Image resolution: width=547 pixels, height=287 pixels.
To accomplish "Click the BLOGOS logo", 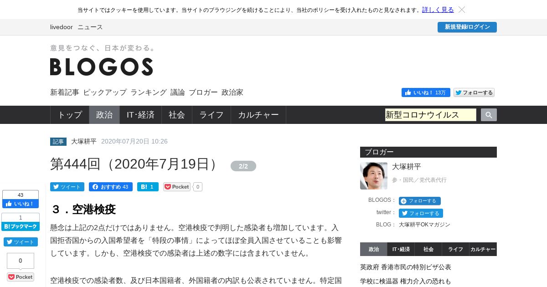I will coord(101,67).
